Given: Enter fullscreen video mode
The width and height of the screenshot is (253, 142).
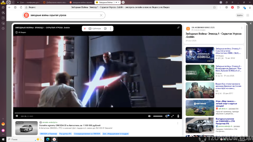Looking at the screenshot, I should point(172,116).
